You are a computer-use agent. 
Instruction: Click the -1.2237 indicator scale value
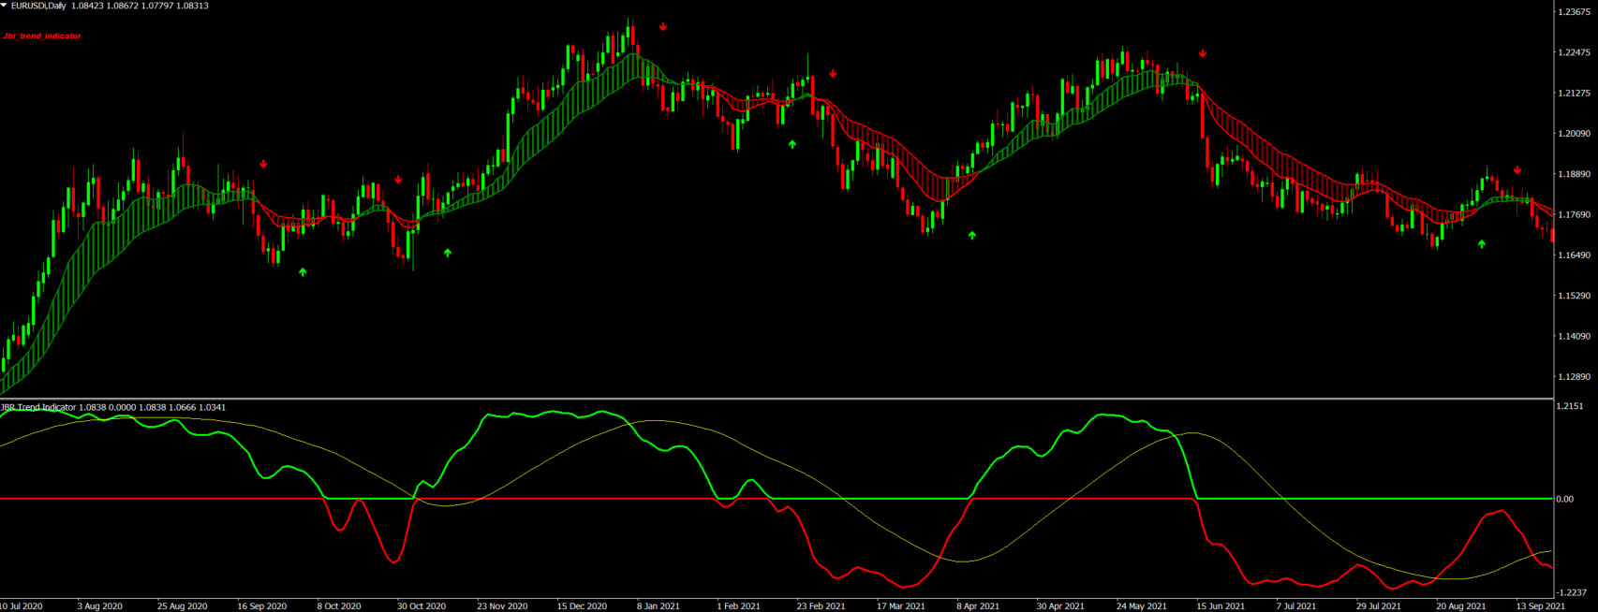coord(1572,592)
